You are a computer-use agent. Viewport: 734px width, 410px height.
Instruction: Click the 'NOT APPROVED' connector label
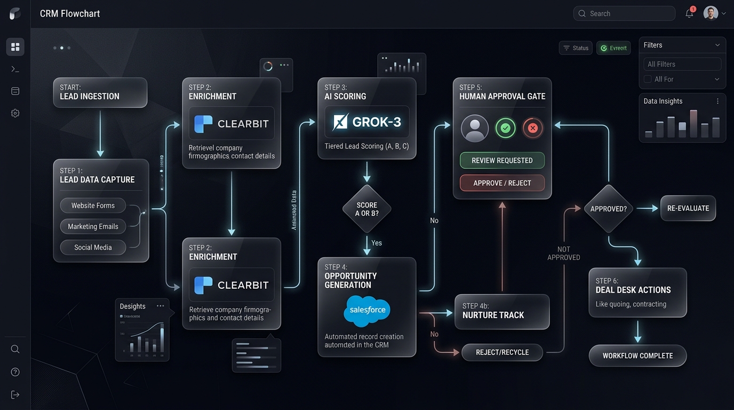pyautogui.click(x=564, y=253)
